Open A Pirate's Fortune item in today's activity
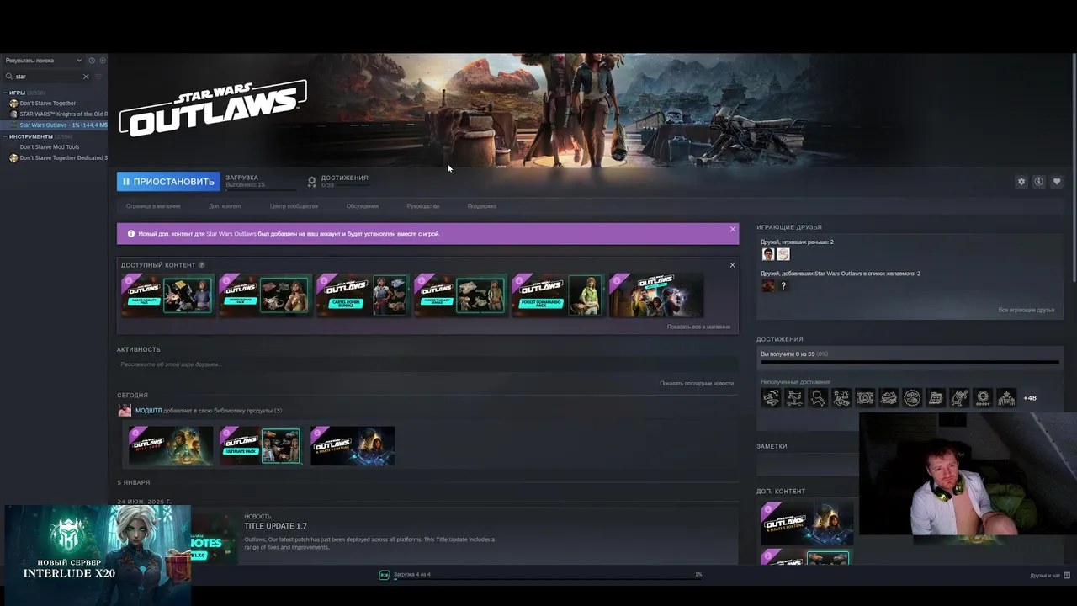1077x606 pixels. coord(353,445)
